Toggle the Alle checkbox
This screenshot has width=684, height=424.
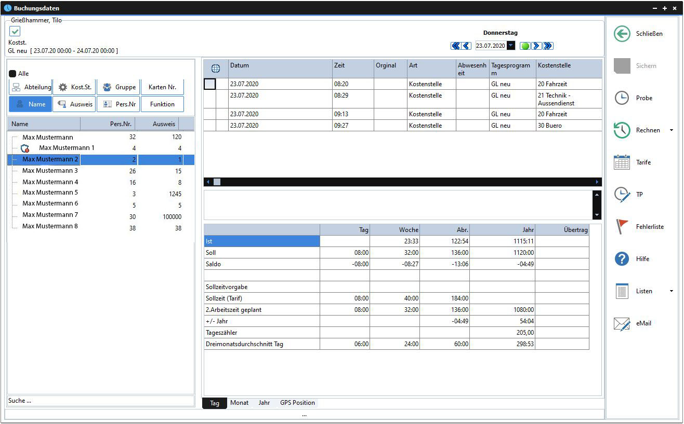(13, 74)
